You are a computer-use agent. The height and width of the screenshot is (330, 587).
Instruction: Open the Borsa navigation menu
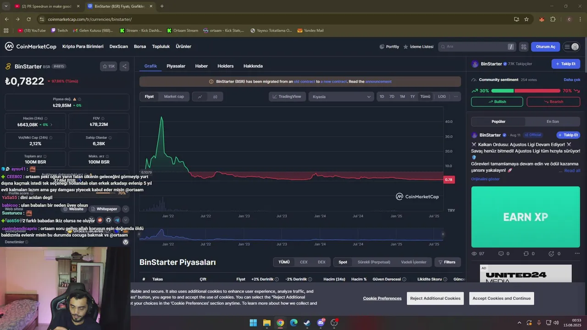pyautogui.click(x=140, y=46)
